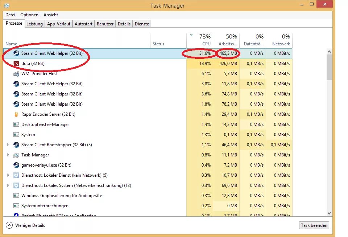Expand the Steam Client Bootstrapper process group
Image resolution: width=348 pixels, height=237 pixels.
click(8, 144)
